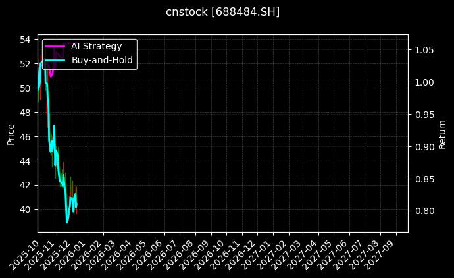Click the 1.00 return tick label
Screen dimensions: 454x278
coord(423,82)
